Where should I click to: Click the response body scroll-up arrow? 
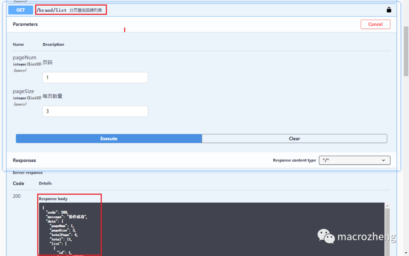click(x=387, y=206)
